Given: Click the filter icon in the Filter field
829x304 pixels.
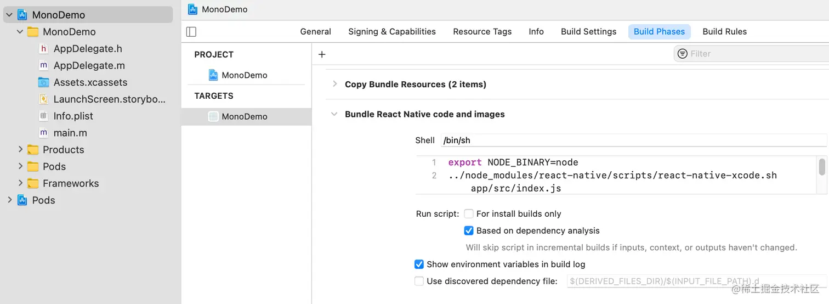Looking at the screenshot, I should (x=683, y=54).
